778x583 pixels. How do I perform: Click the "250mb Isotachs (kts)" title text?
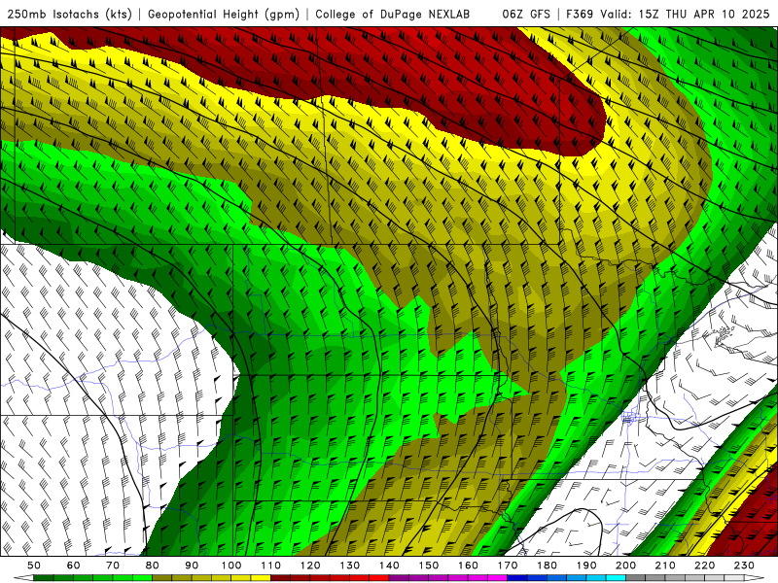click(70, 14)
